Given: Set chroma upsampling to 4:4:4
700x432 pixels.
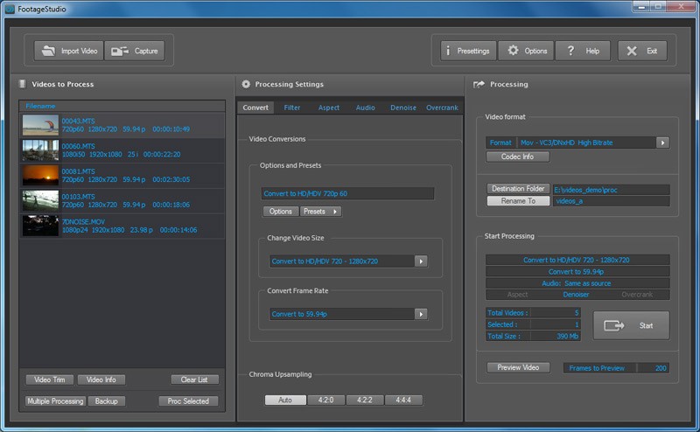Looking at the screenshot, I should pyautogui.click(x=402, y=400).
